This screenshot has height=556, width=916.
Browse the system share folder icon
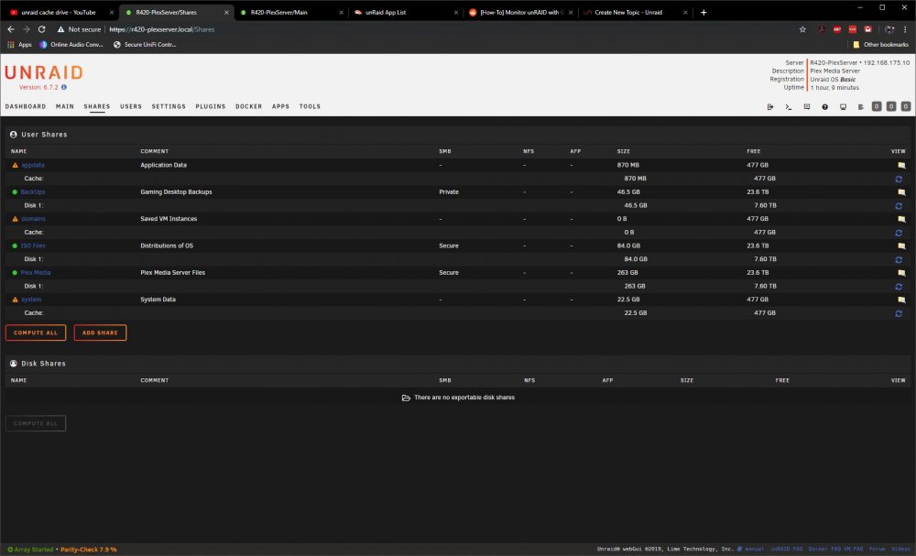pos(901,300)
